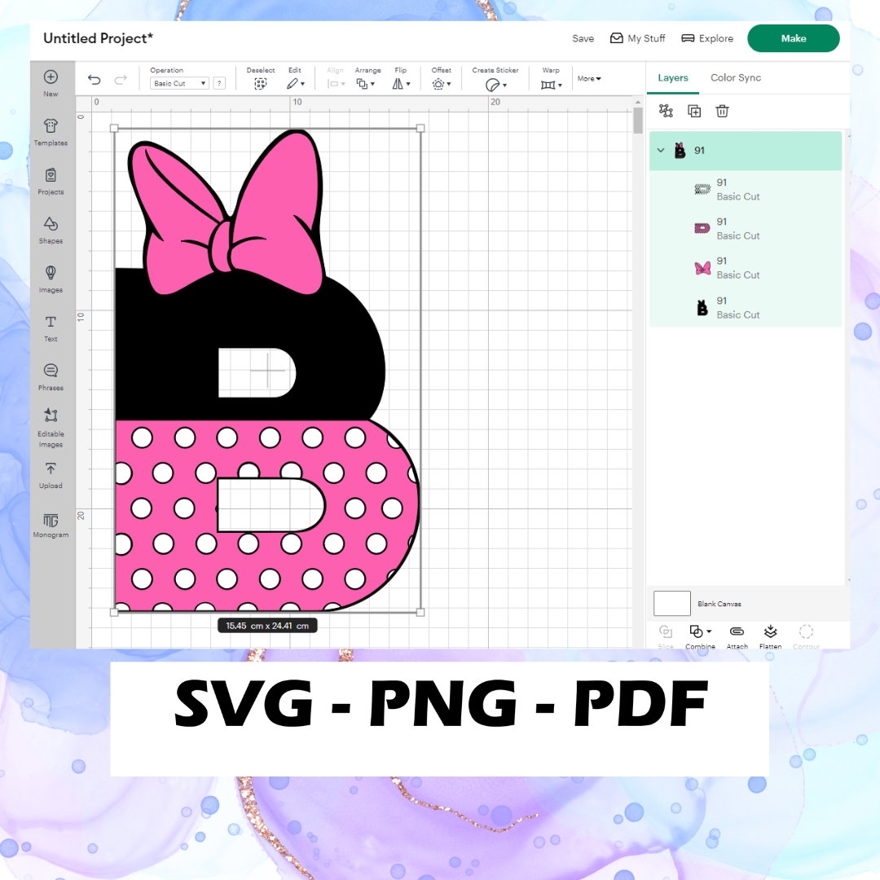The image size is (880, 880).
Task: Select the 91 group header row
Action: (746, 151)
